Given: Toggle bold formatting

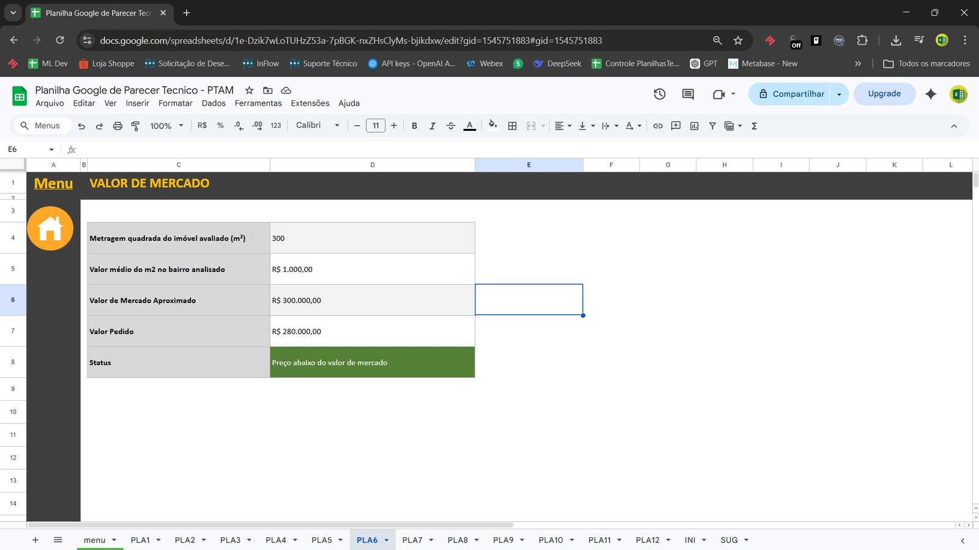Looking at the screenshot, I should (x=414, y=125).
